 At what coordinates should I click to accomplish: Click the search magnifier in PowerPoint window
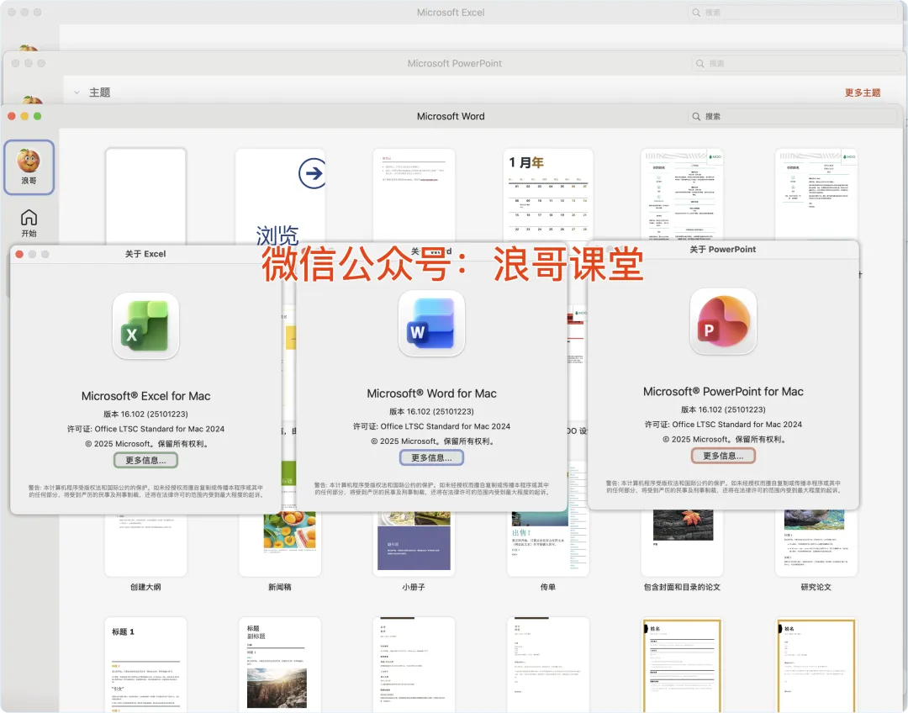click(x=700, y=63)
